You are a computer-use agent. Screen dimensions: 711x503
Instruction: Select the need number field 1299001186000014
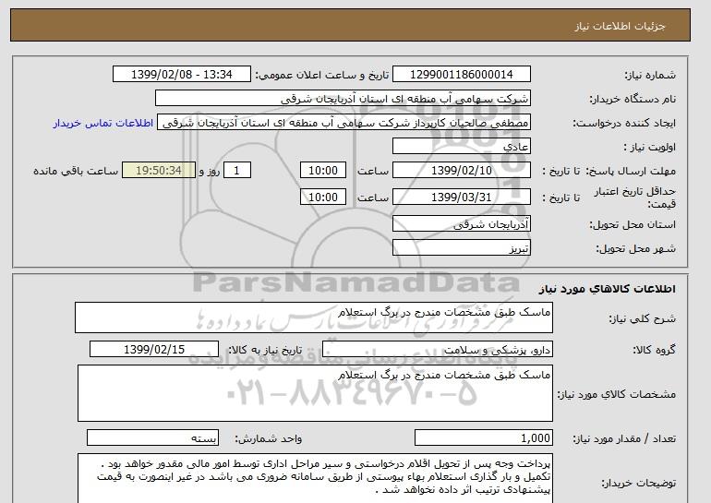[x=461, y=75]
